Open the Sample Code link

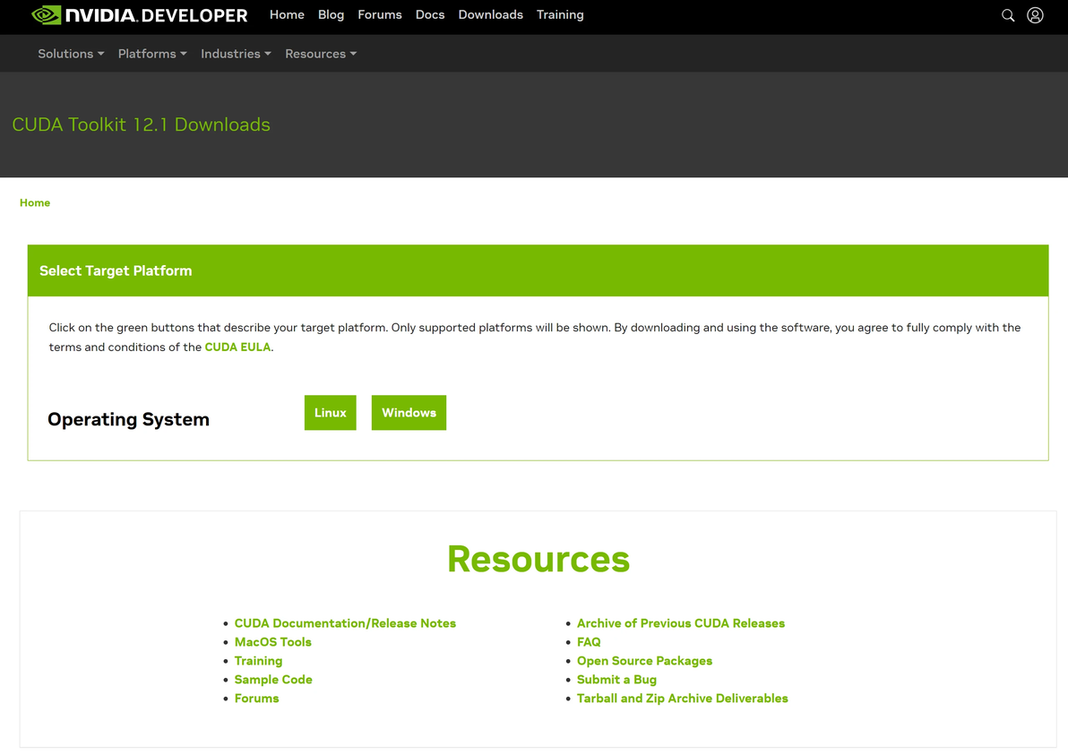[273, 680]
